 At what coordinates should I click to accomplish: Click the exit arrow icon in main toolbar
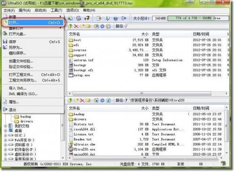[124, 18]
